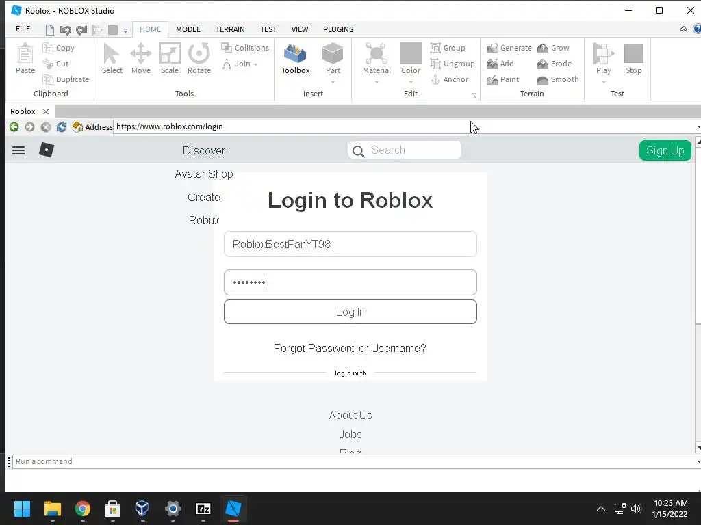
Task: Click the browser home icon
Action: pos(77,126)
